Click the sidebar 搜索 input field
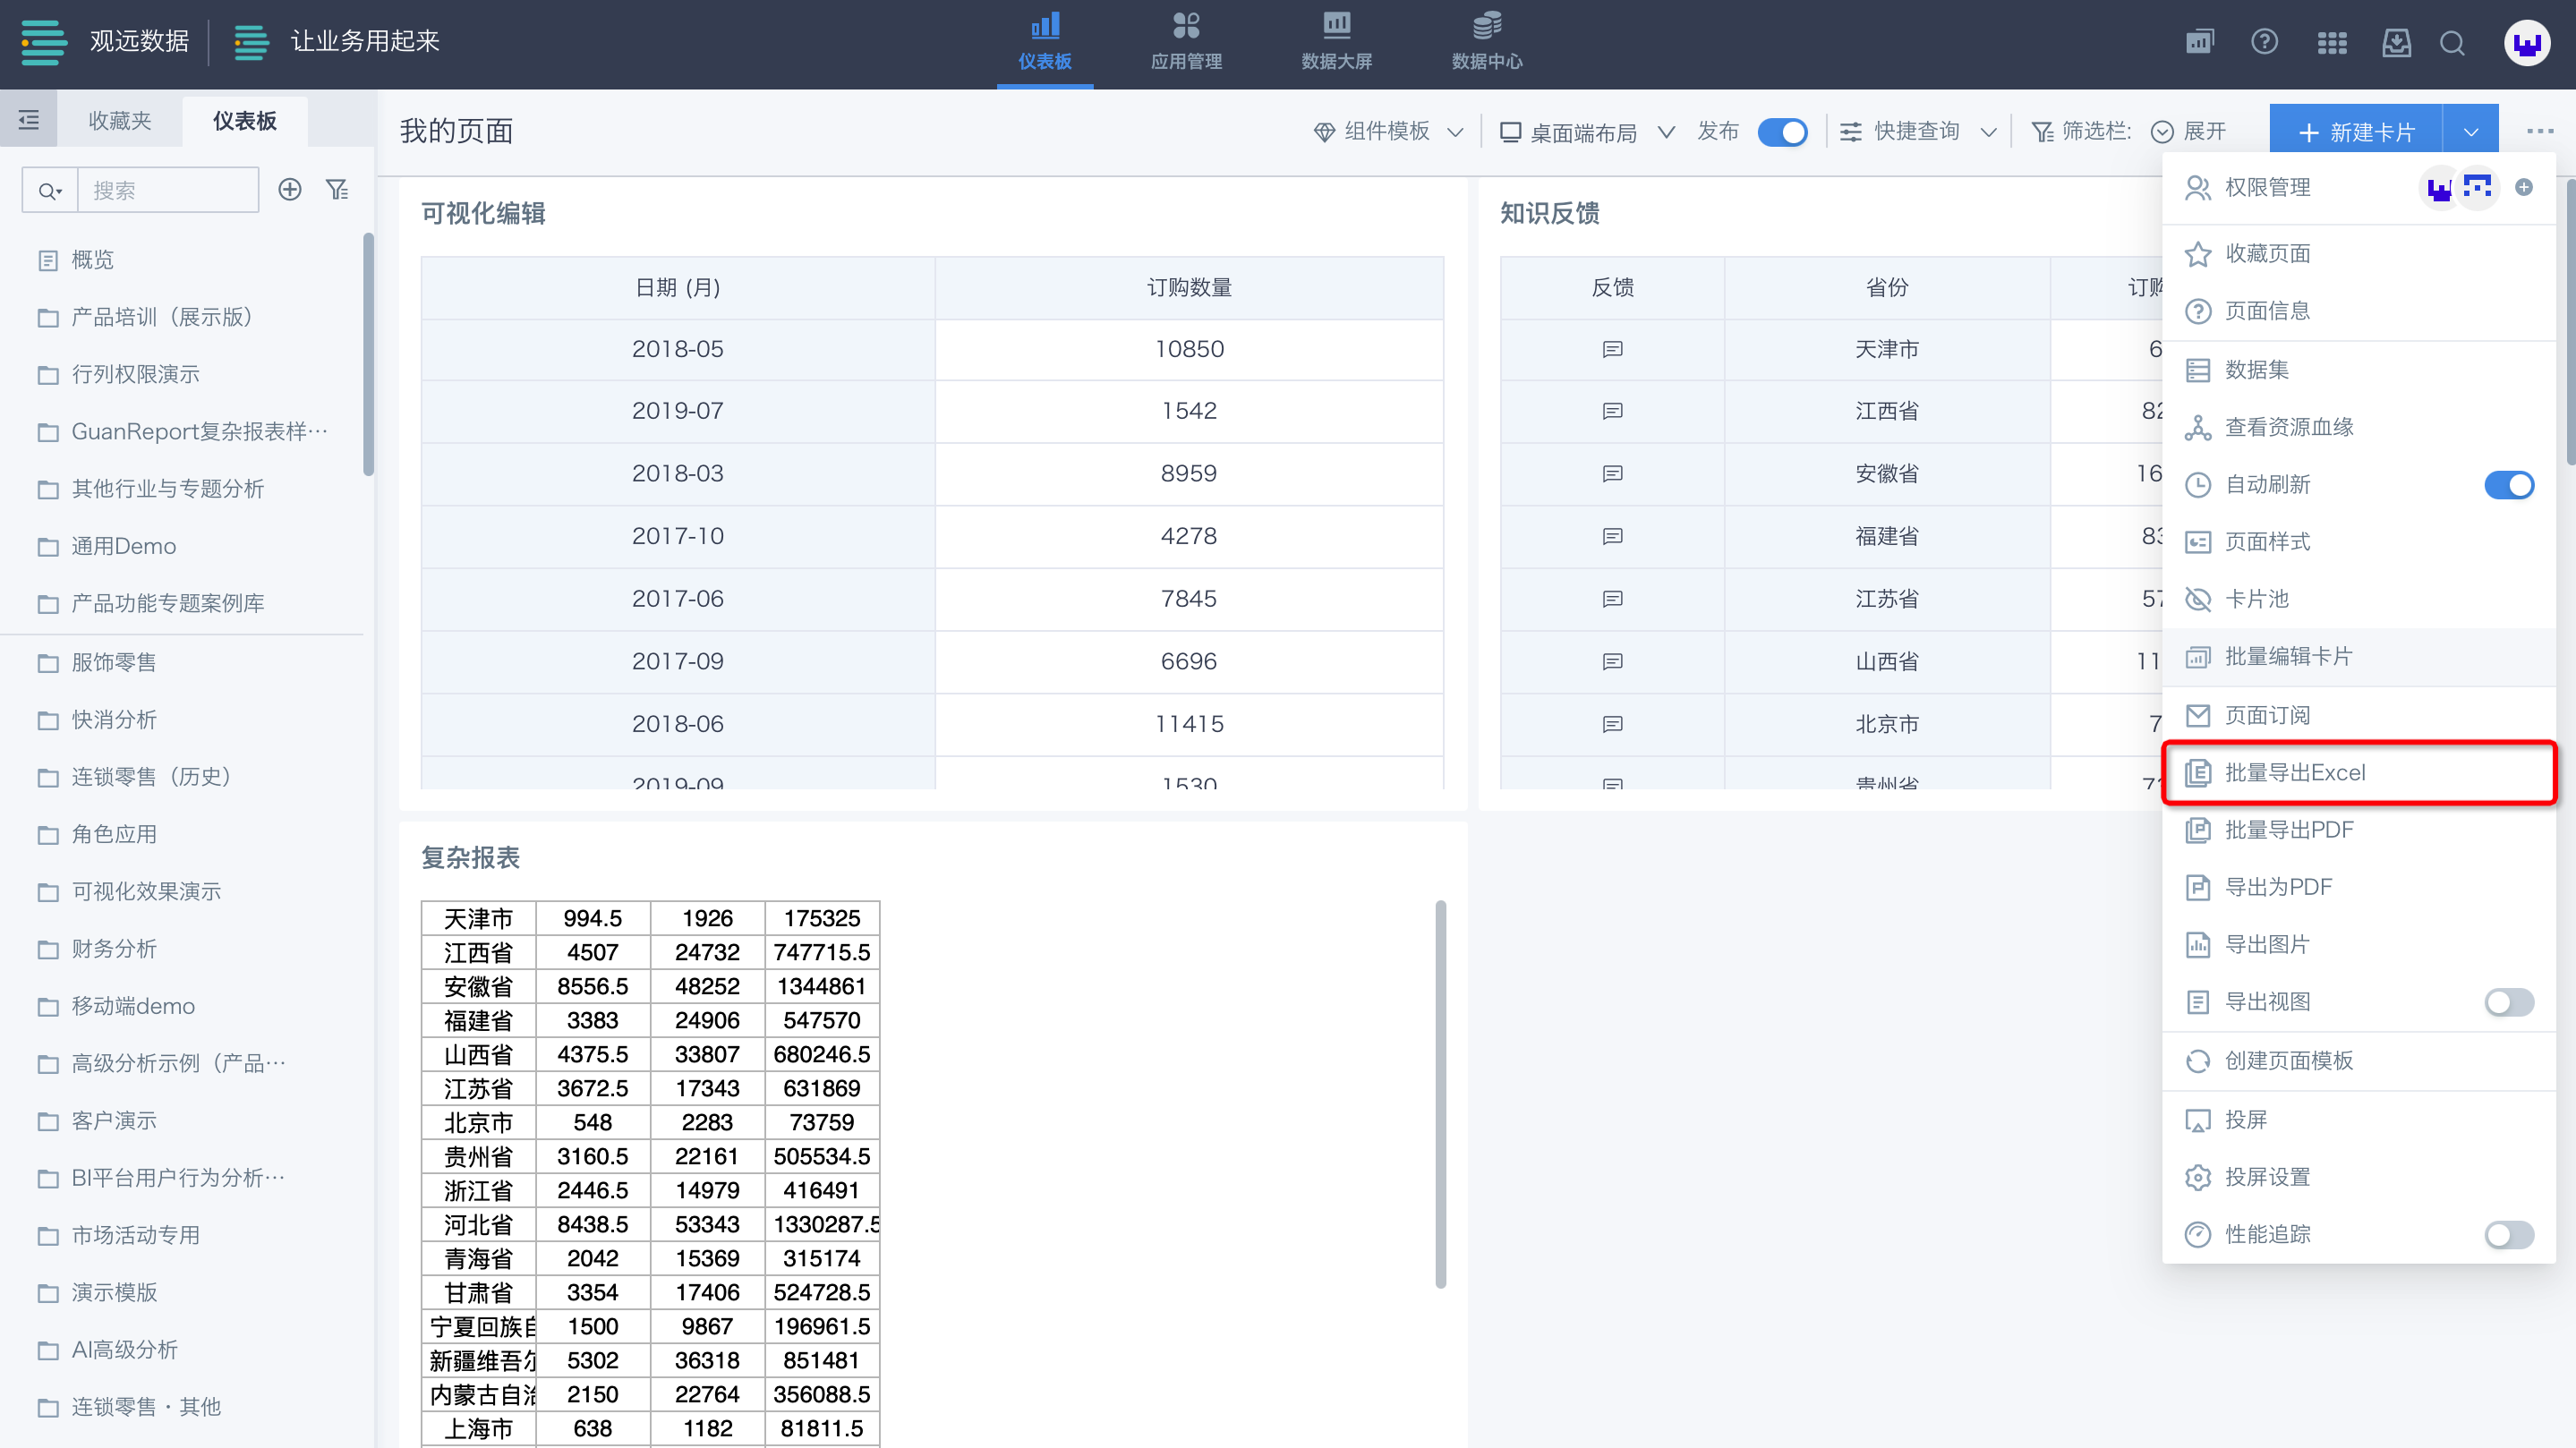Viewport: 2576px width, 1448px height. pos(168,190)
